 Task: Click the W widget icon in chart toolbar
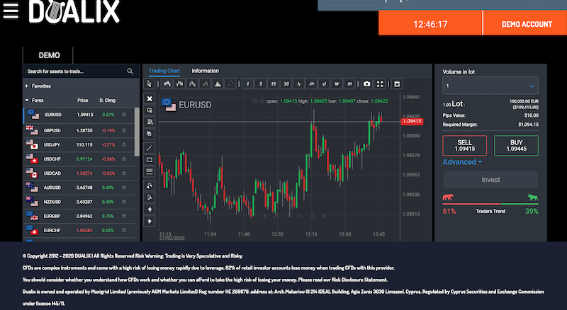[x=397, y=84]
